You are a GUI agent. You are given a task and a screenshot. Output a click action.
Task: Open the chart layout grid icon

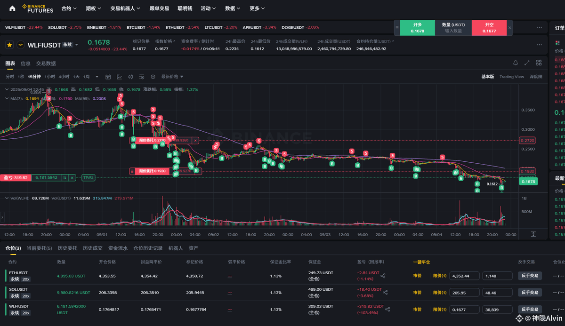pyautogui.click(x=539, y=63)
